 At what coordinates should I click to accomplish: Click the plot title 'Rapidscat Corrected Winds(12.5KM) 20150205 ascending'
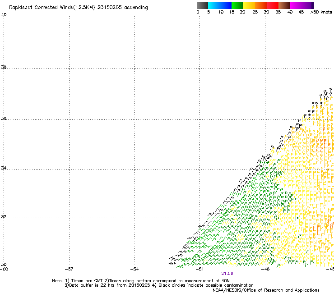coord(79,8)
